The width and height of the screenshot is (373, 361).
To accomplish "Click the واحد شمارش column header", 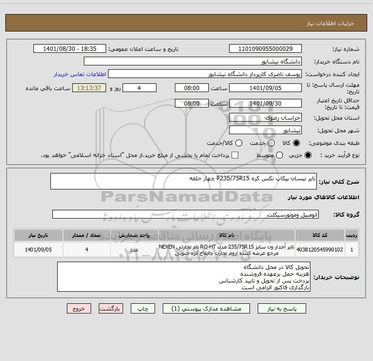I will click(134, 235).
